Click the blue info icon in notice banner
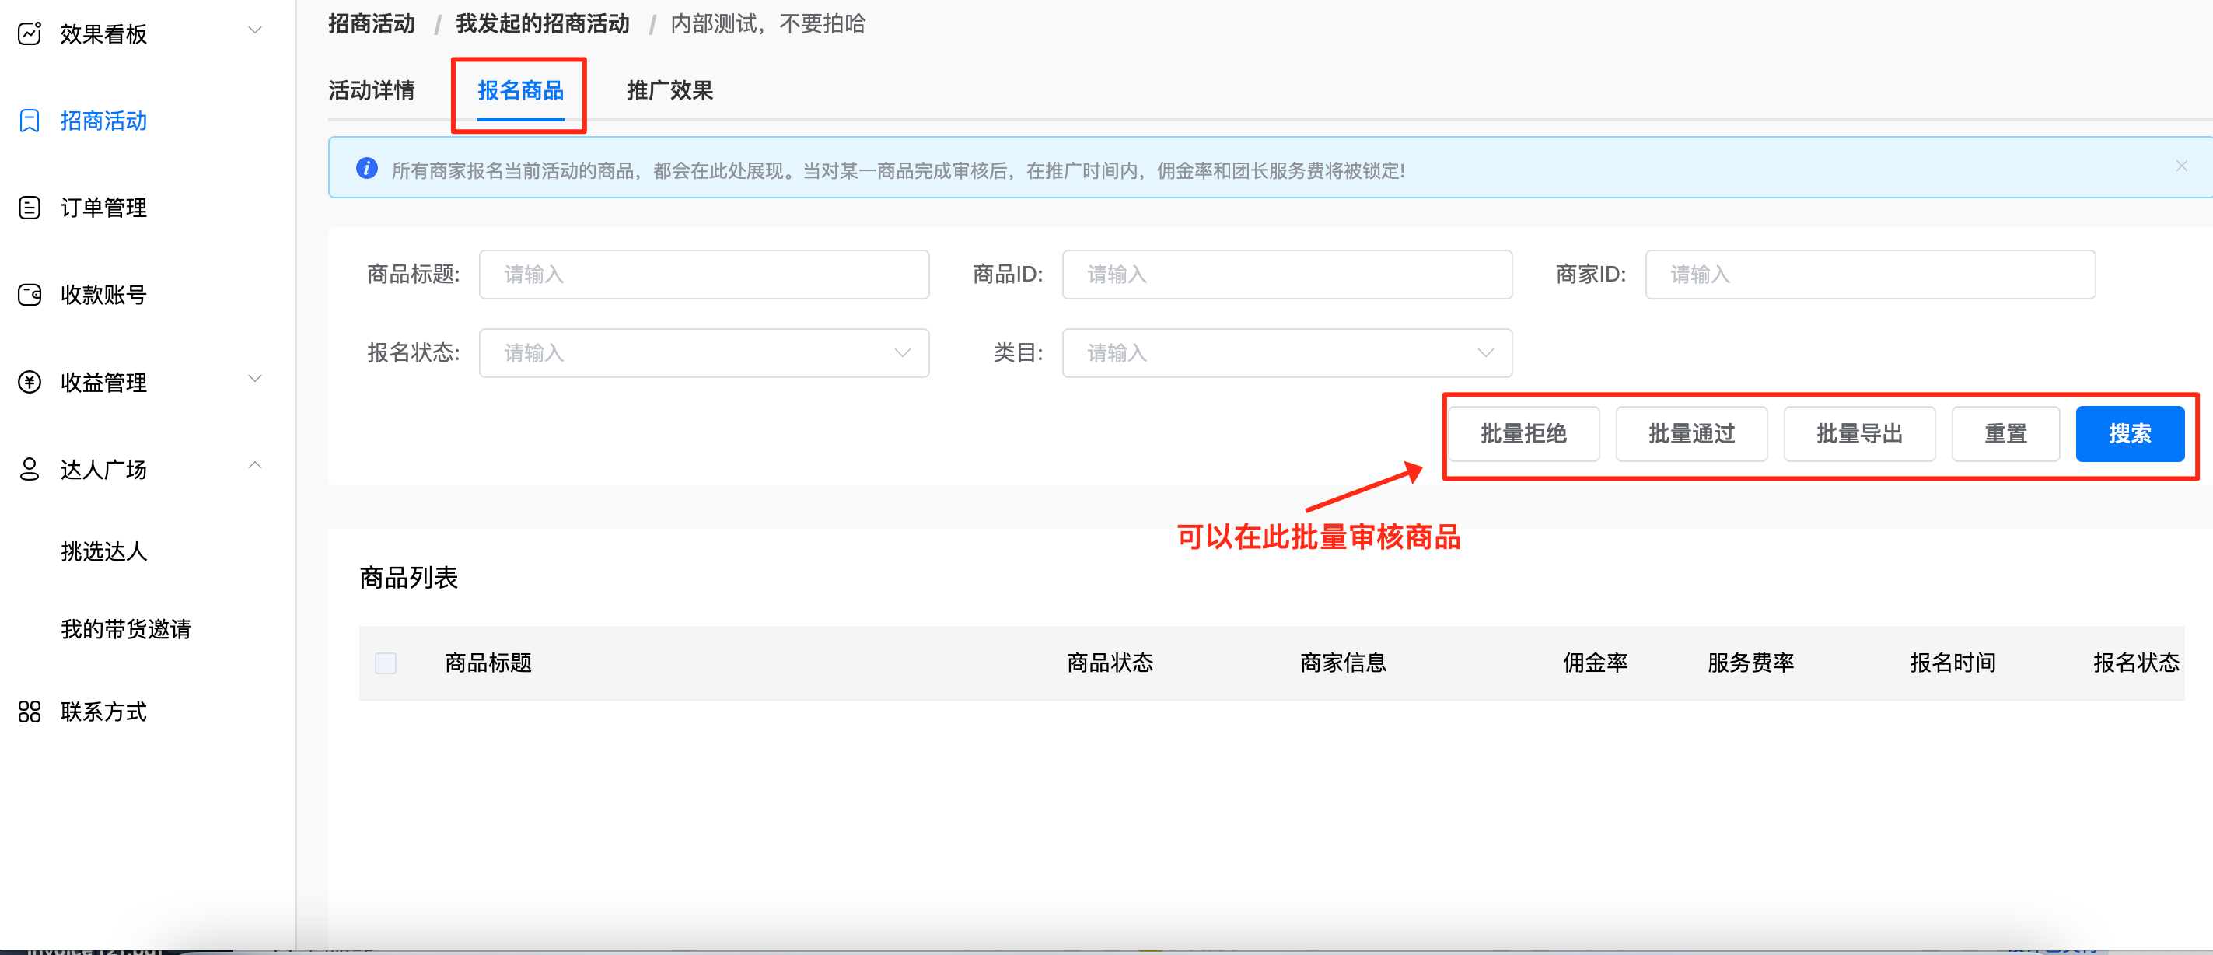The image size is (2213, 955). pyautogui.click(x=367, y=169)
